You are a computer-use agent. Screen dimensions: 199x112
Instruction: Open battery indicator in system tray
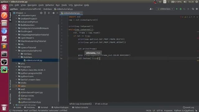click(176, 2)
